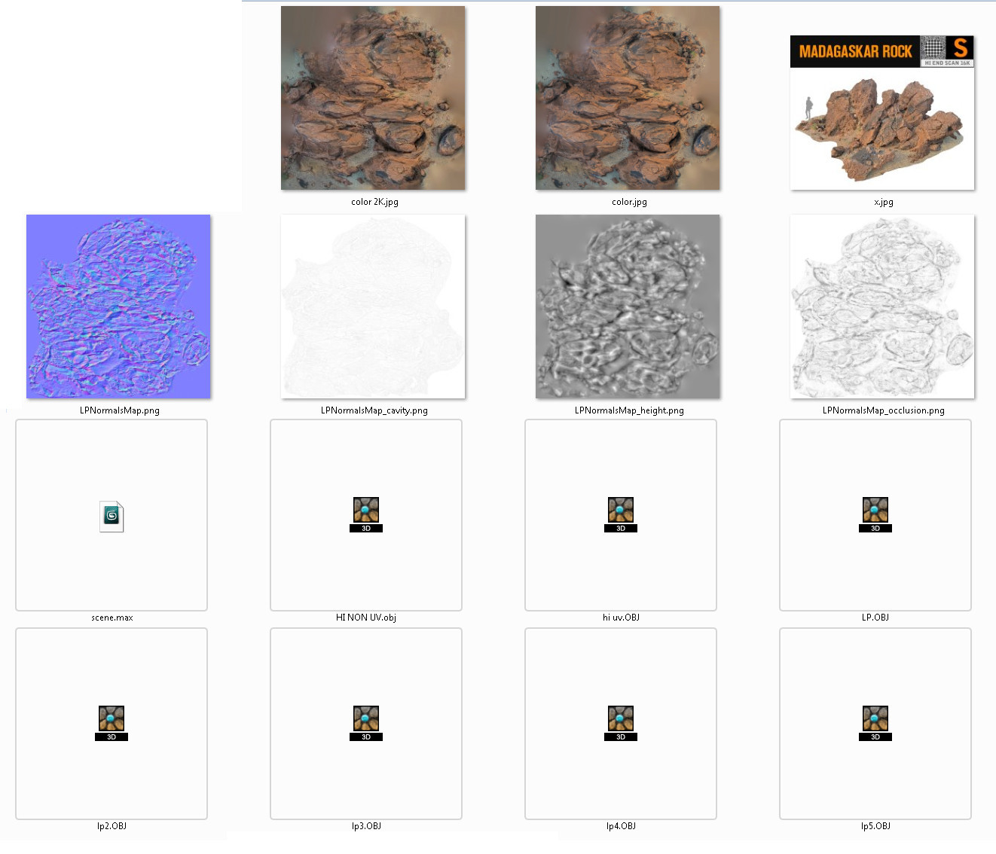Click the file name "HI NON UV.obj"
This screenshot has height=854, width=996.
point(366,618)
